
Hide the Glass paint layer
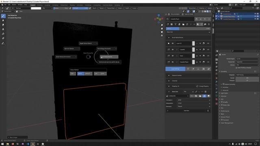173,56
